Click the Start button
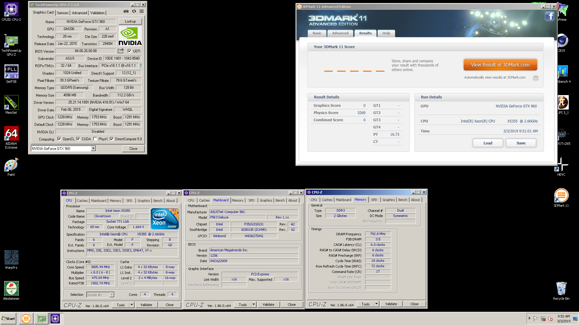Viewport: 579px width, 325px height. point(8,318)
